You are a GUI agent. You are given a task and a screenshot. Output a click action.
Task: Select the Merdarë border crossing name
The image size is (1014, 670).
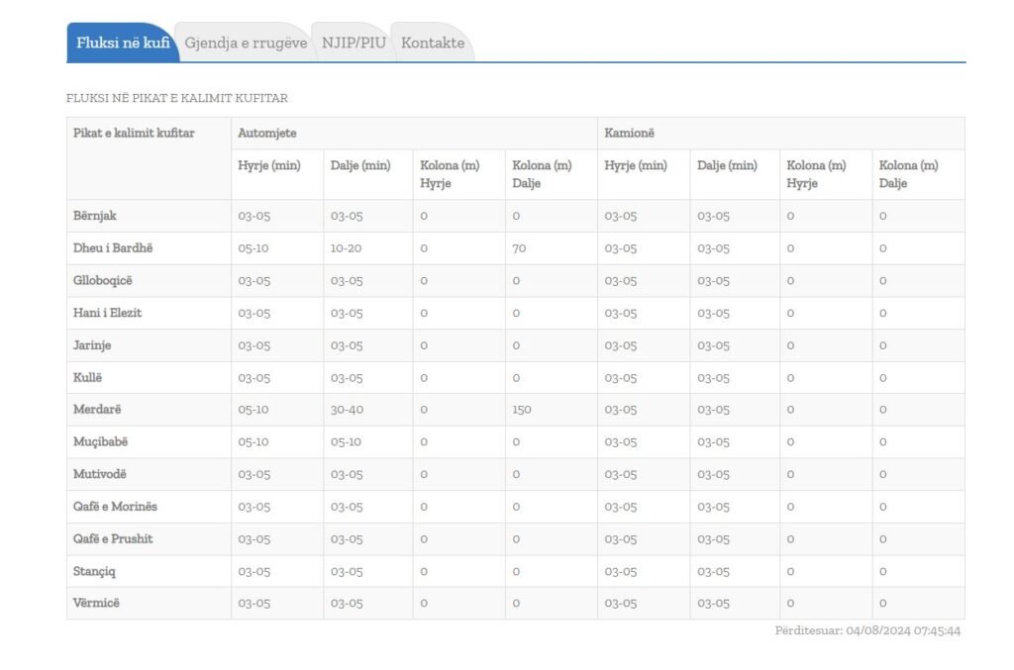click(x=97, y=410)
